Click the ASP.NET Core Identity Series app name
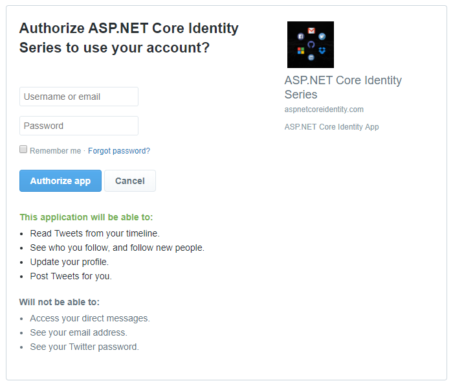453x381 pixels. (342, 87)
